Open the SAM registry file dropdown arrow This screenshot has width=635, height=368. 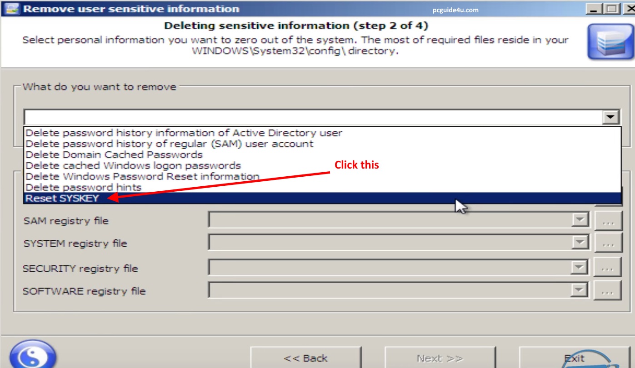[x=580, y=221]
